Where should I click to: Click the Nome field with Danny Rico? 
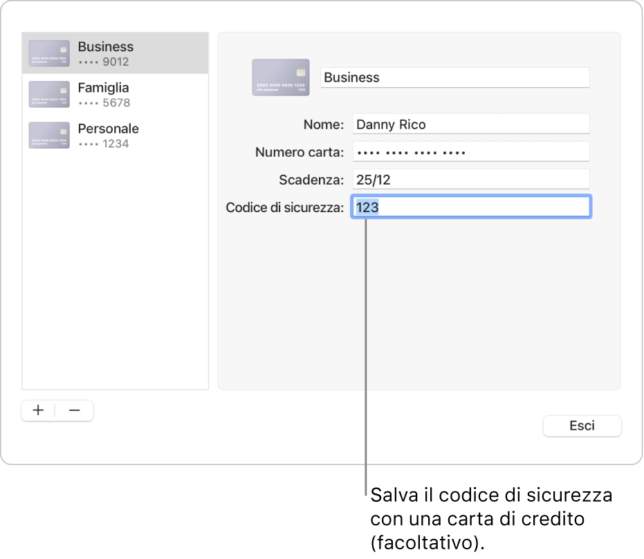tap(470, 124)
